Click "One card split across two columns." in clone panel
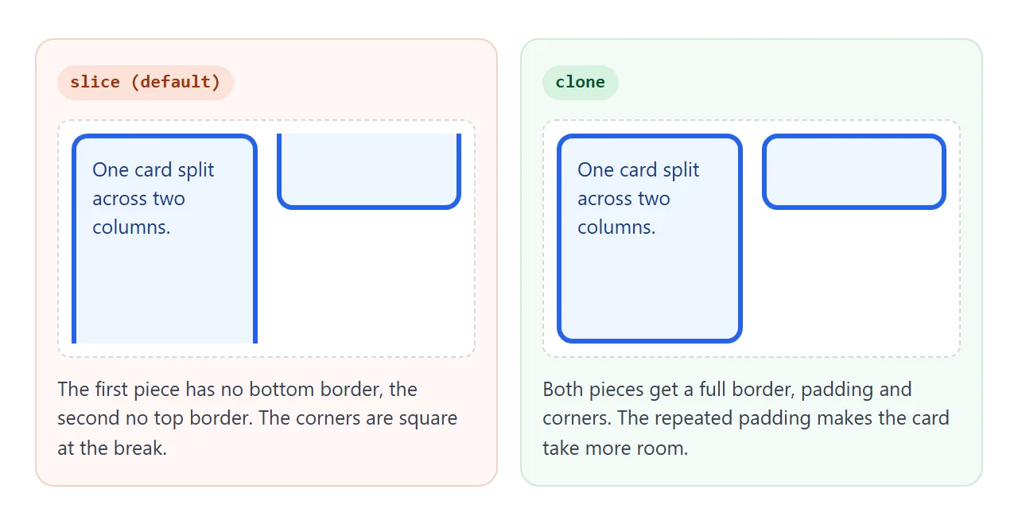This screenshot has width=1018, height=528. pos(639,199)
